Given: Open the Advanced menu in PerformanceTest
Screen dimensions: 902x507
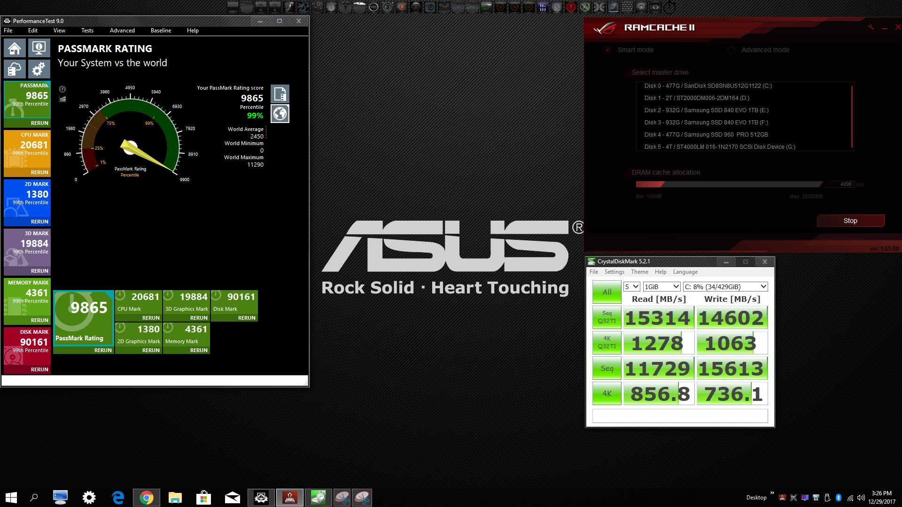Looking at the screenshot, I should pos(122,31).
